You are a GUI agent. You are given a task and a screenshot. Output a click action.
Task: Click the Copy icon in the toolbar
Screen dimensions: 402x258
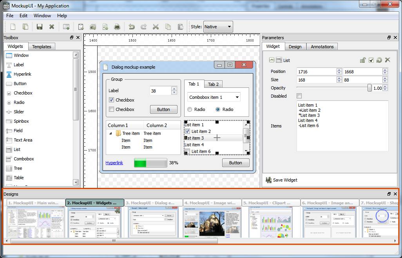(168, 27)
